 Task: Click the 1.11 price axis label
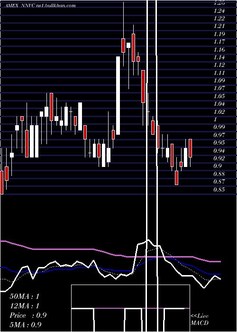pyautogui.click(x=219, y=73)
